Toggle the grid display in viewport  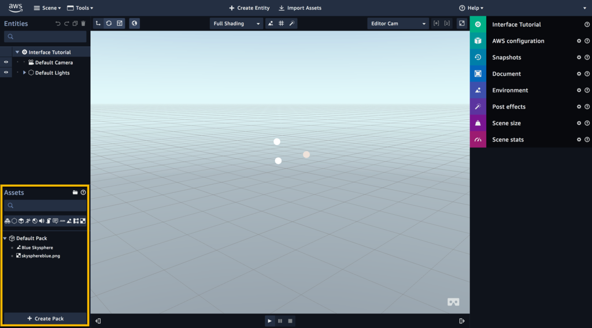(x=282, y=23)
